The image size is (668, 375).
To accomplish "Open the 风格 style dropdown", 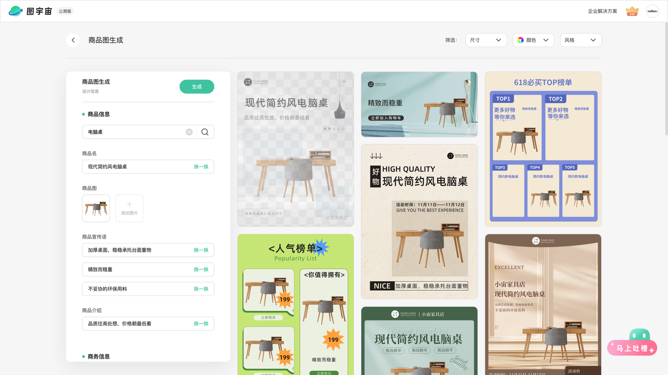I will pyautogui.click(x=581, y=40).
